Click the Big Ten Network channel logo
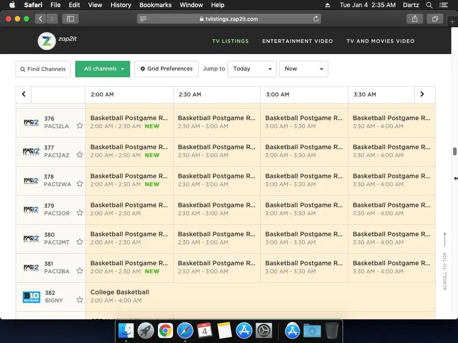Screen dimensions: 458x343 [x=32, y=297]
